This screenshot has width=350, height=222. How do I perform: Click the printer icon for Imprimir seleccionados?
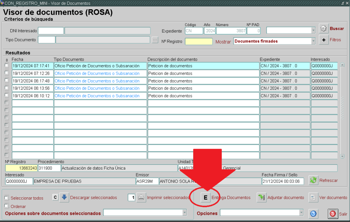coord(141,198)
